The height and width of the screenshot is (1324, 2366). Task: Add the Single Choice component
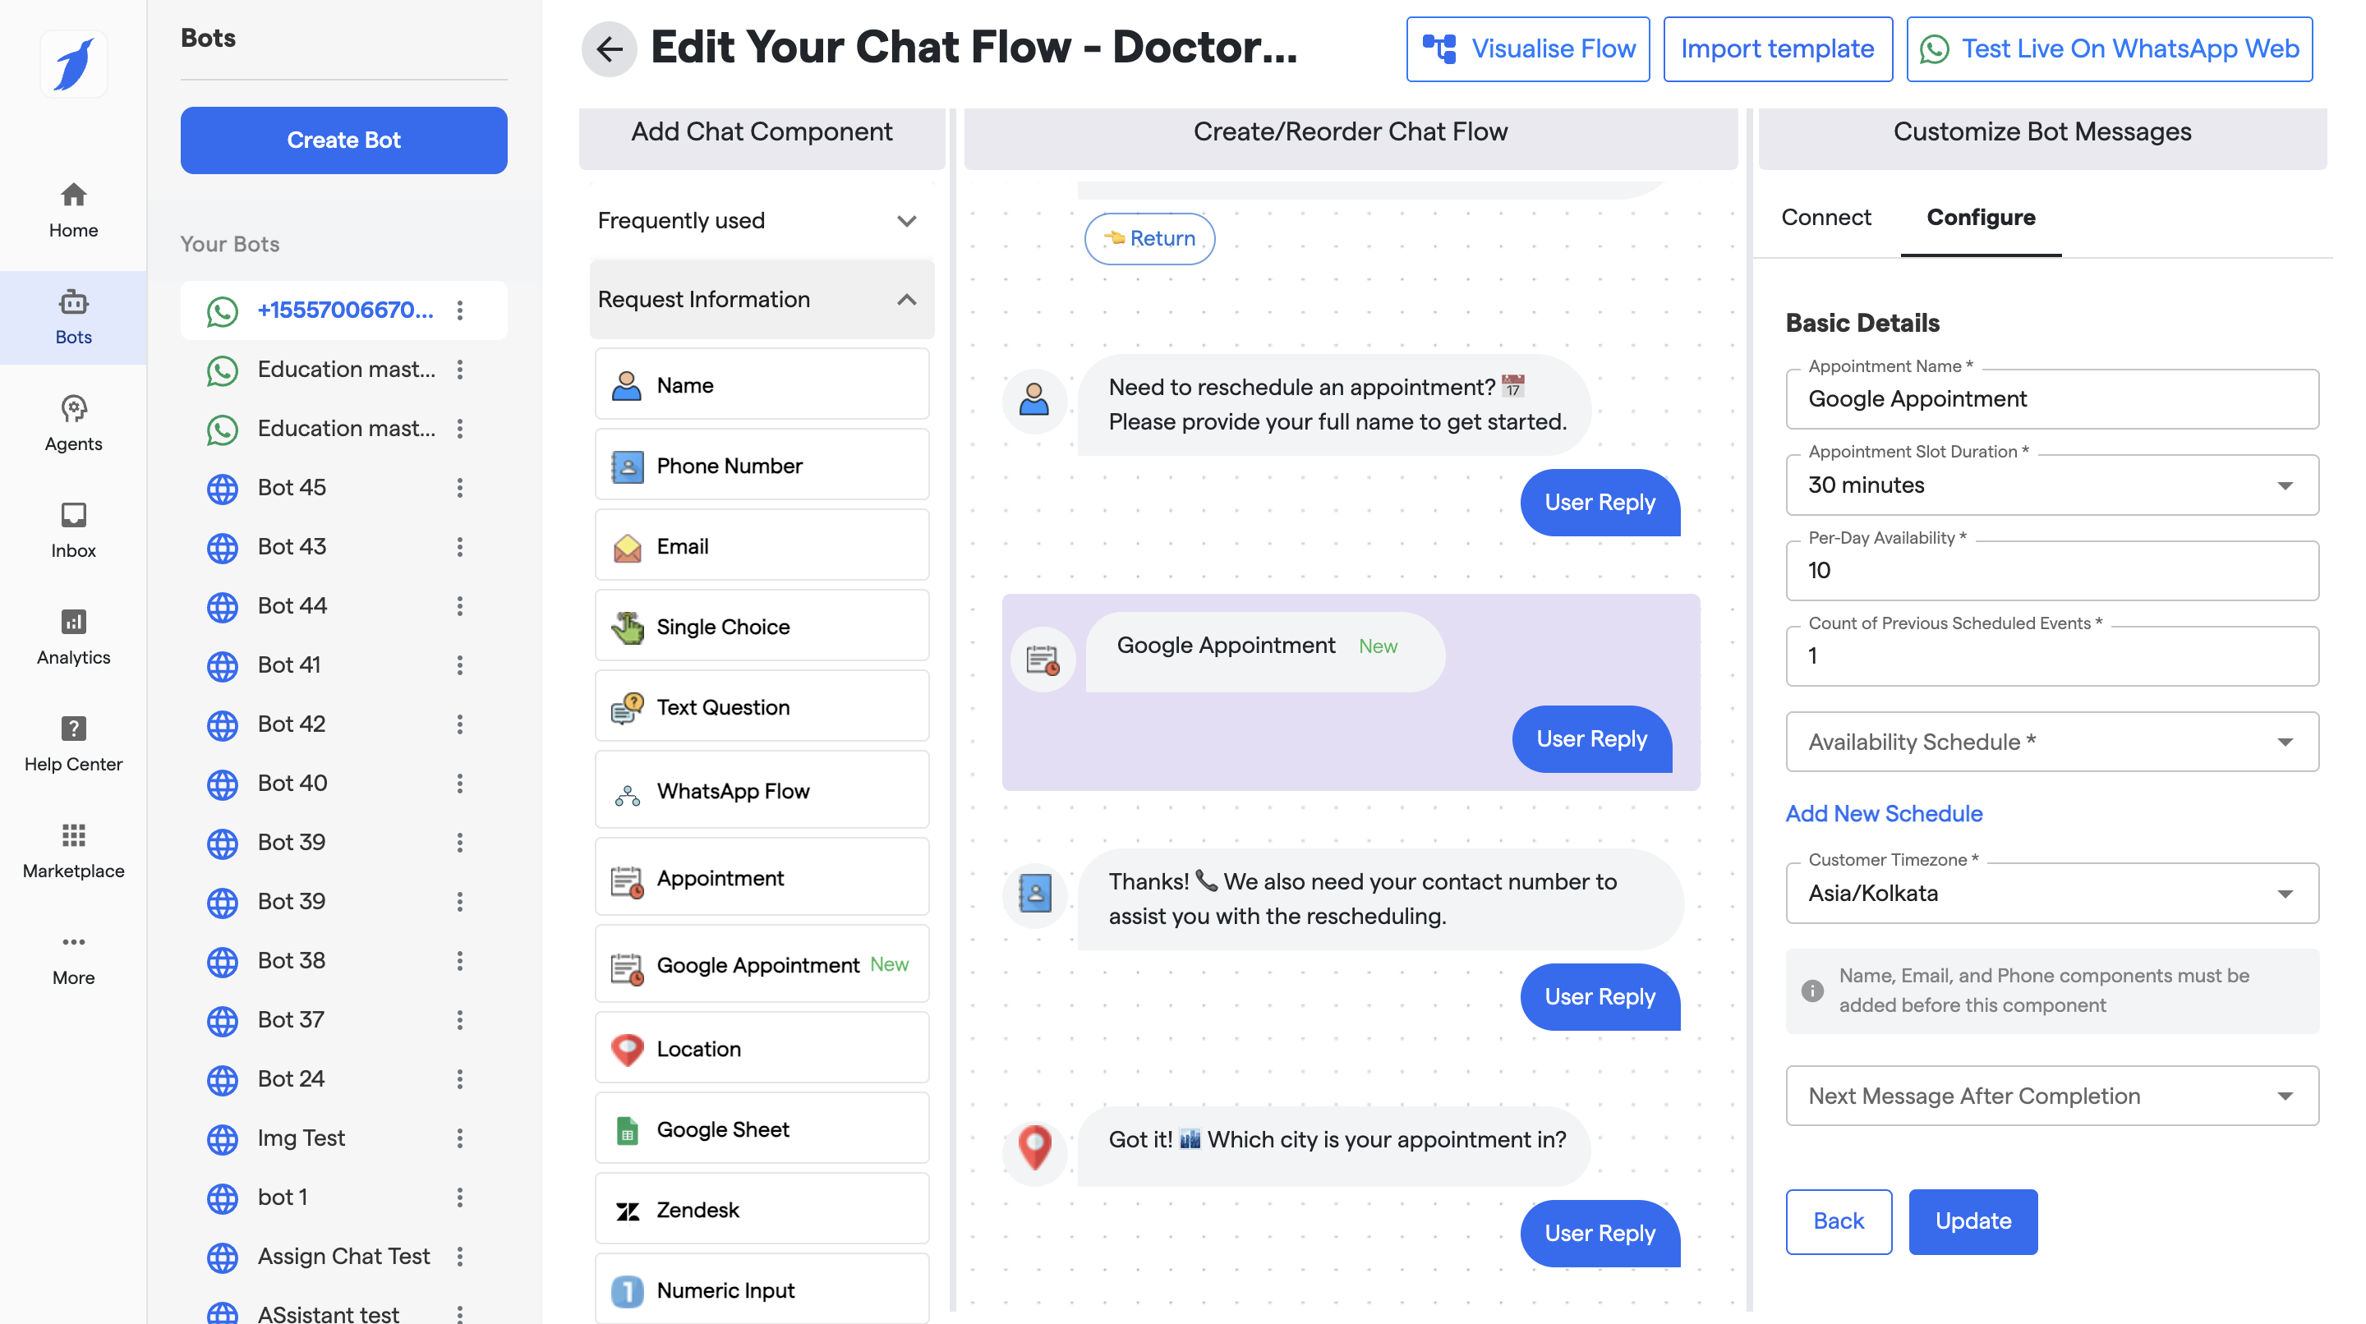(762, 626)
